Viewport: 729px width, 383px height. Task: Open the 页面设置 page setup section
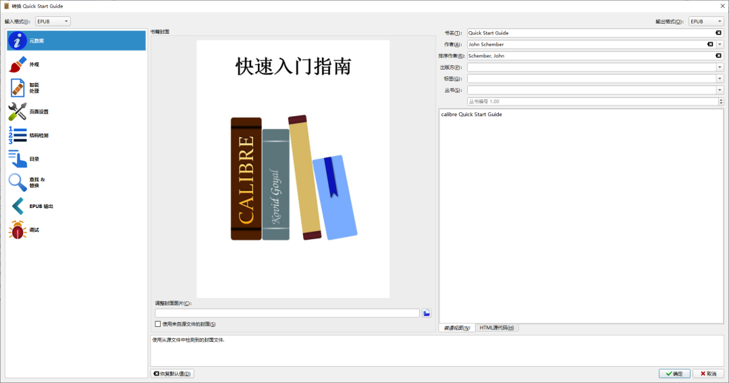[76, 111]
